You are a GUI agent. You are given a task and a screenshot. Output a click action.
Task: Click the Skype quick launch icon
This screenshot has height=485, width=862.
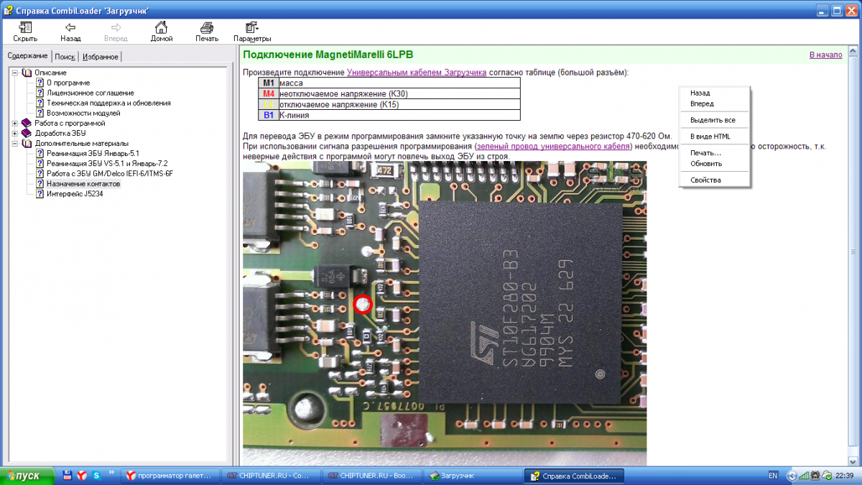(96, 476)
